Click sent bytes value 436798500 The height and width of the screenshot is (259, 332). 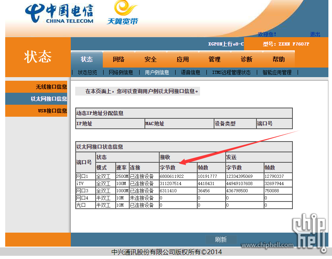pos(237,191)
